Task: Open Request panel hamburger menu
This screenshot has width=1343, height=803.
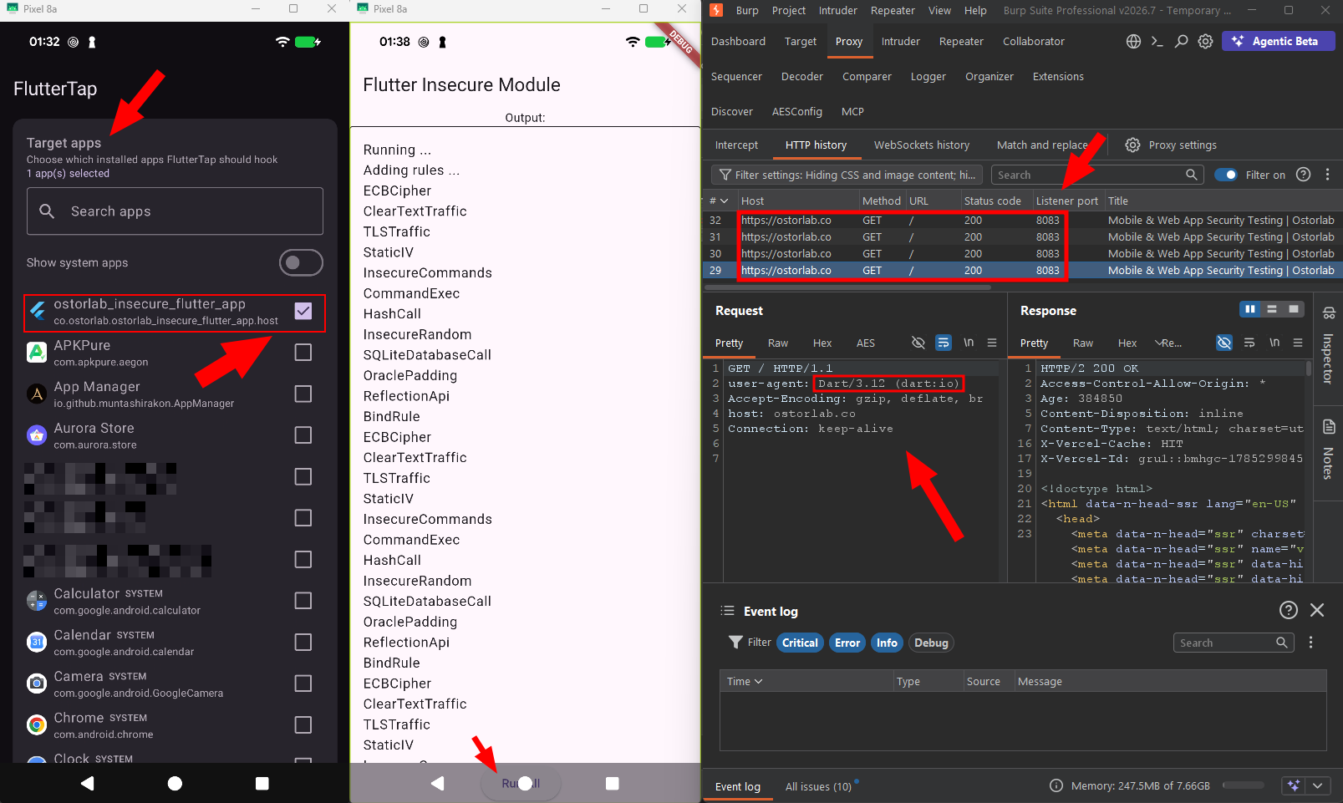Action: click(992, 343)
